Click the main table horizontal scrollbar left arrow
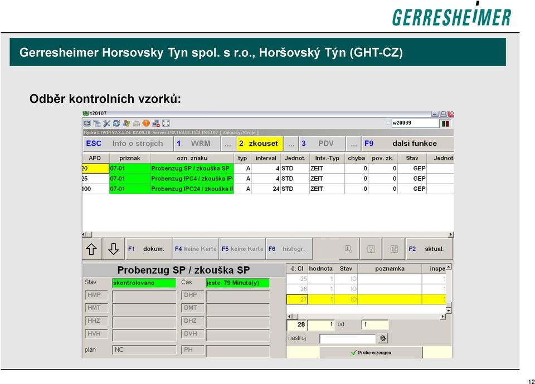Image resolution: width=535 pixels, height=384 pixels. click(x=84, y=234)
